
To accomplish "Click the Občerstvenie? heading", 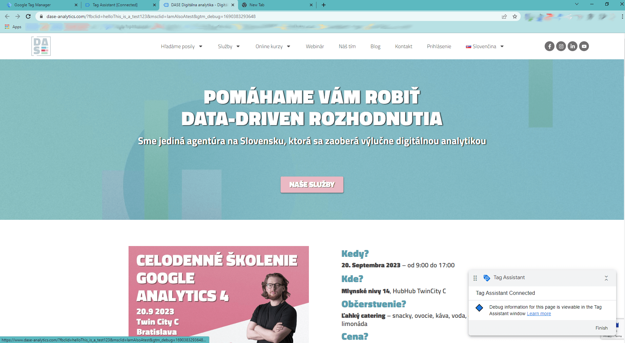I will [x=374, y=304].
